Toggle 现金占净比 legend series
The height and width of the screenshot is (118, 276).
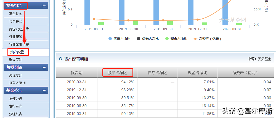(176, 39)
